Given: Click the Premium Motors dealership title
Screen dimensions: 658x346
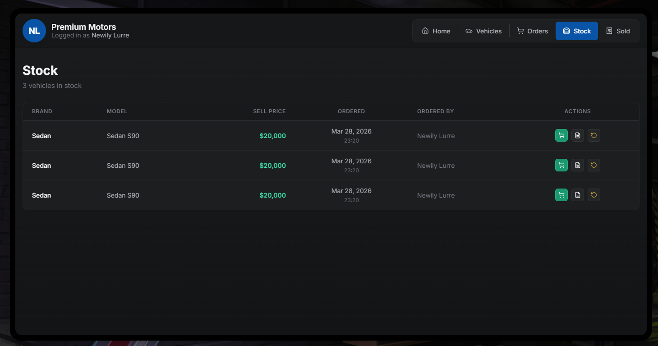Looking at the screenshot, I should click(x=83, y=27).
